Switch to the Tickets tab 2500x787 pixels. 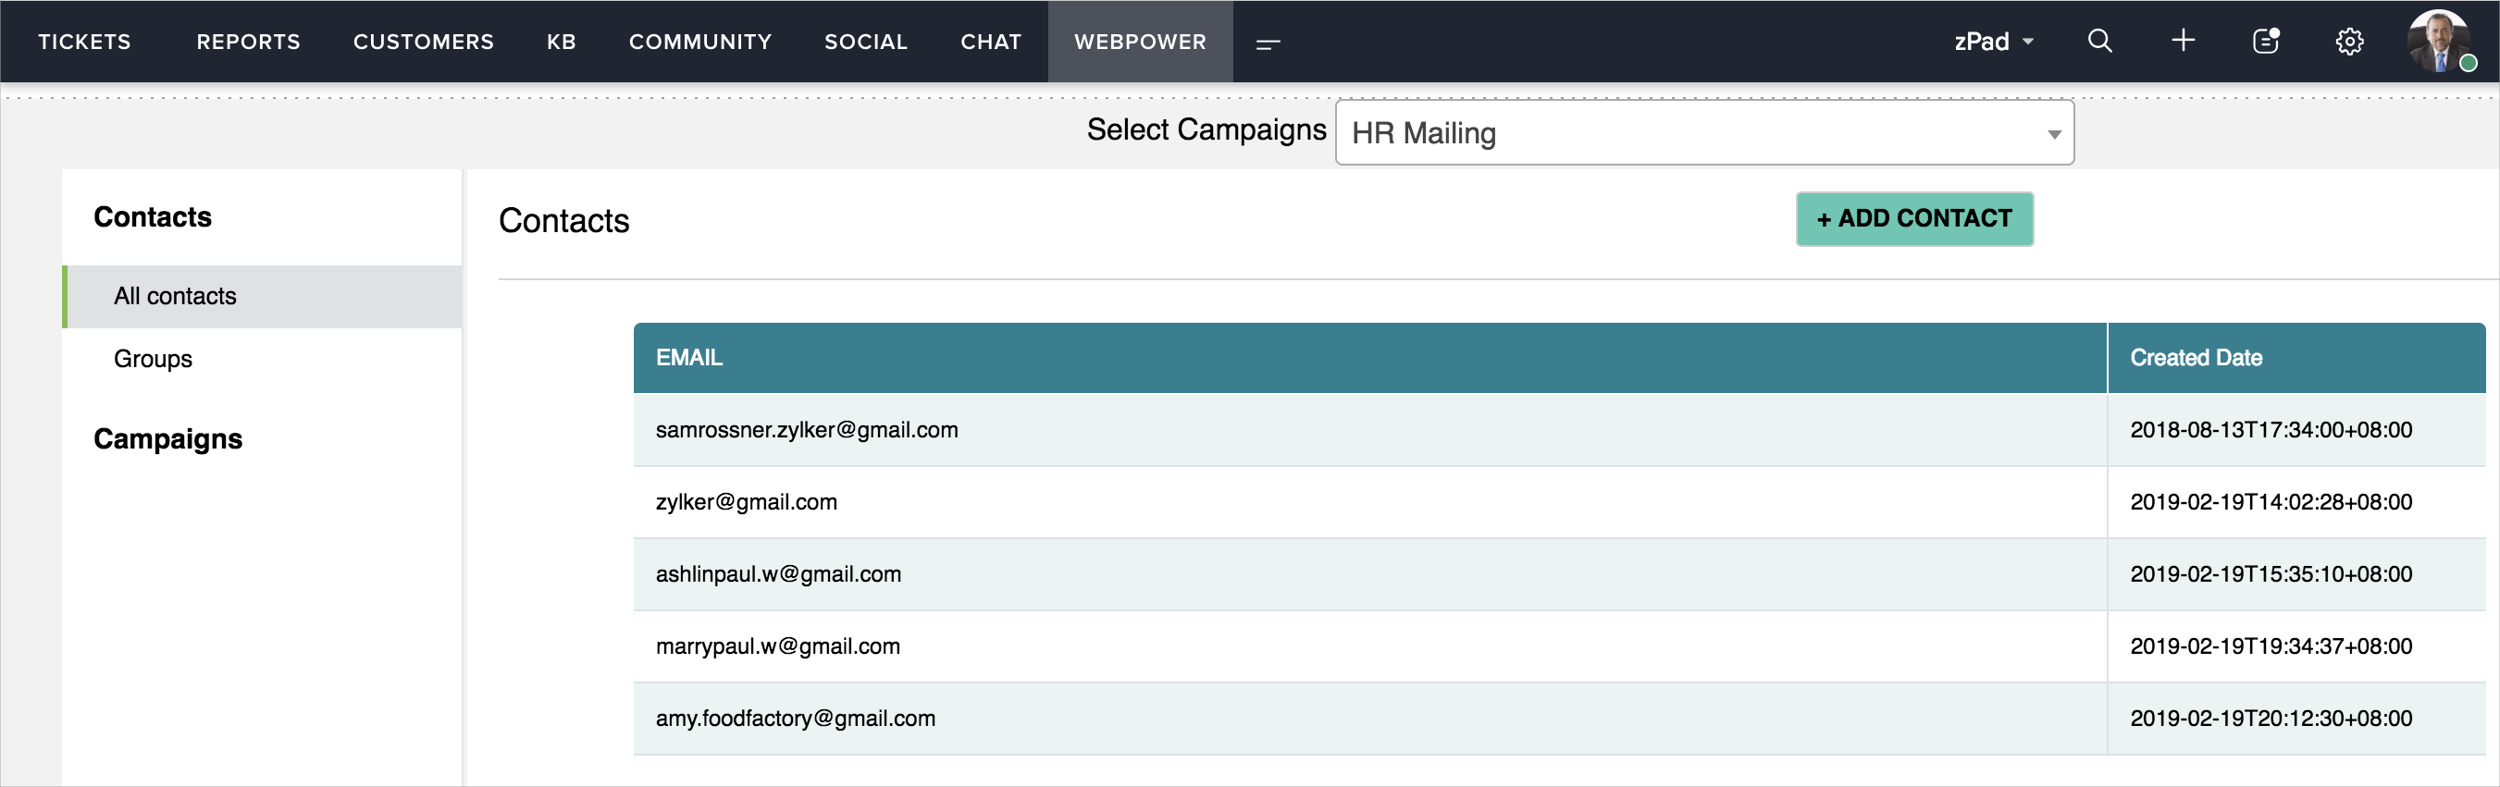[x=84, y=42]
